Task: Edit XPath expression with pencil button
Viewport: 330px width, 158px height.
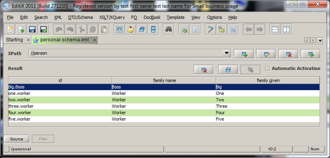Action: click(266, 54)
